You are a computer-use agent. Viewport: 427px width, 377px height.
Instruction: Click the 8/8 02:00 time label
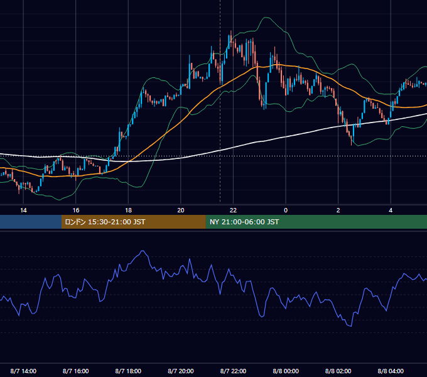[x=338, y=371]
